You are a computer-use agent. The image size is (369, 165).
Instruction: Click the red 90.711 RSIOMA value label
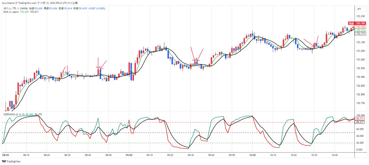pos(360,118)
